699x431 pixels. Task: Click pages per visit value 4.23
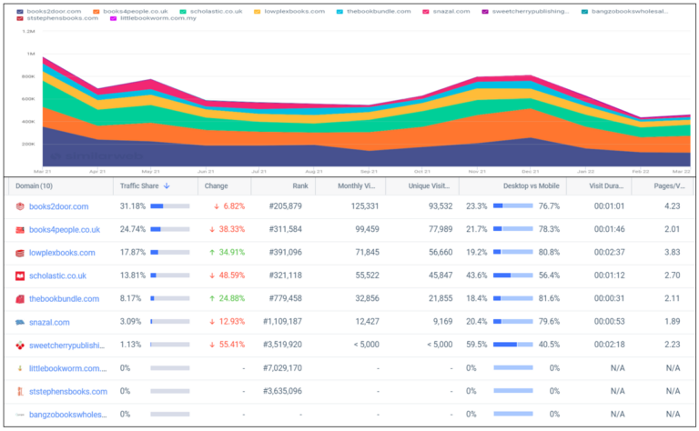click(673, 206)
